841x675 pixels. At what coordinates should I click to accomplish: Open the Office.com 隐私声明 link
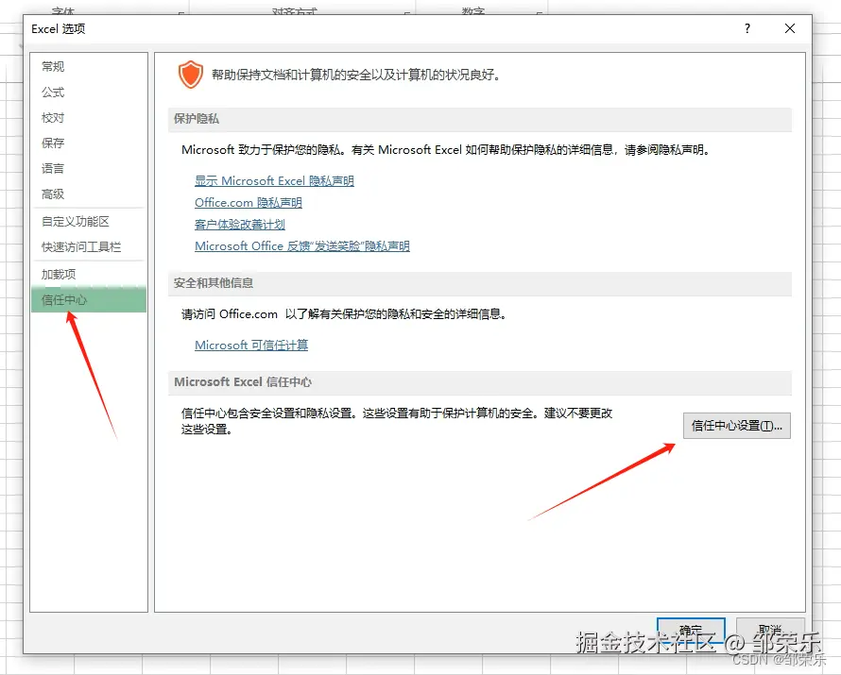(x=249, y=202)
